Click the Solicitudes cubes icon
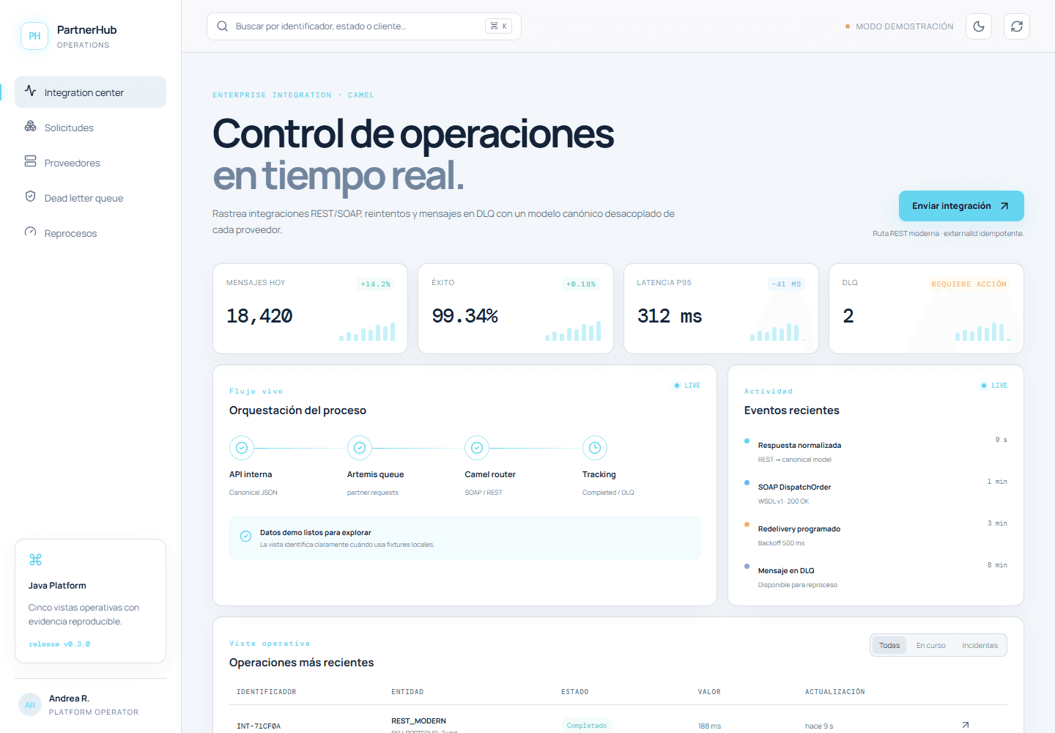The image size is (1055, 733). click(30, 126)
